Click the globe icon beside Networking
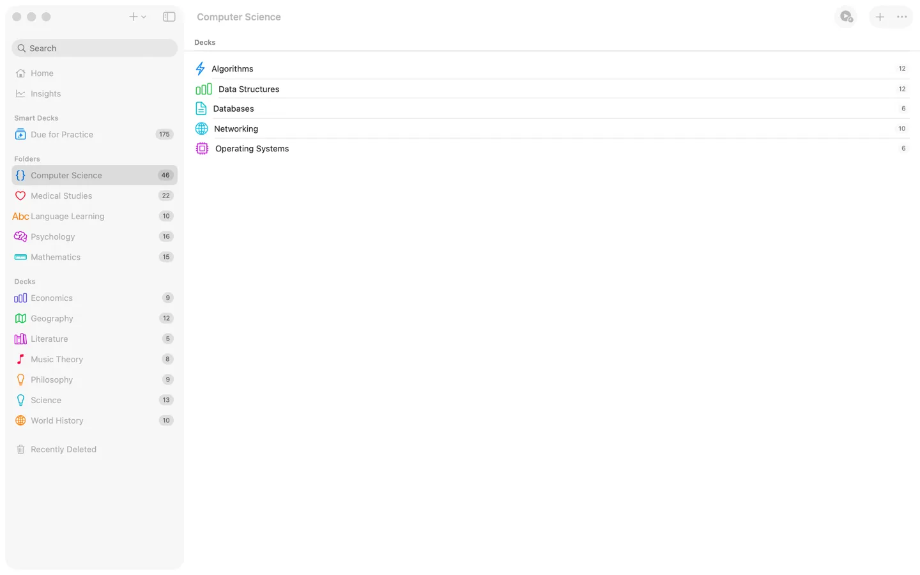This screenshot has height=575, width=920. (x=202, y=128)
